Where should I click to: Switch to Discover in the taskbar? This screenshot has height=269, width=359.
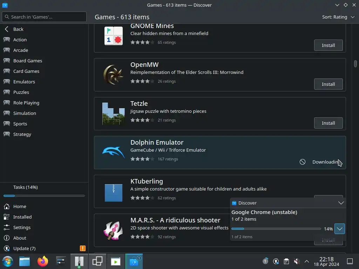(x=134, y=261)
